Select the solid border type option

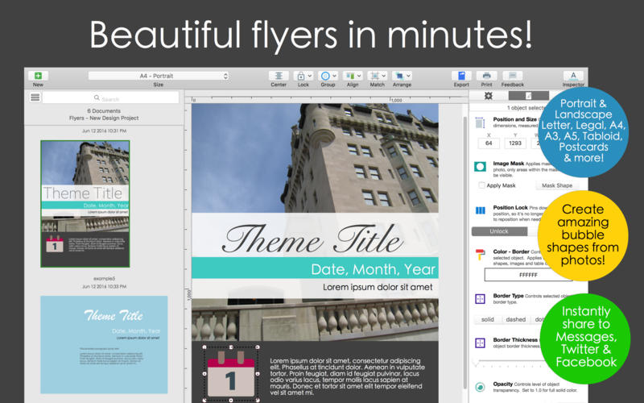click(488, 319)
